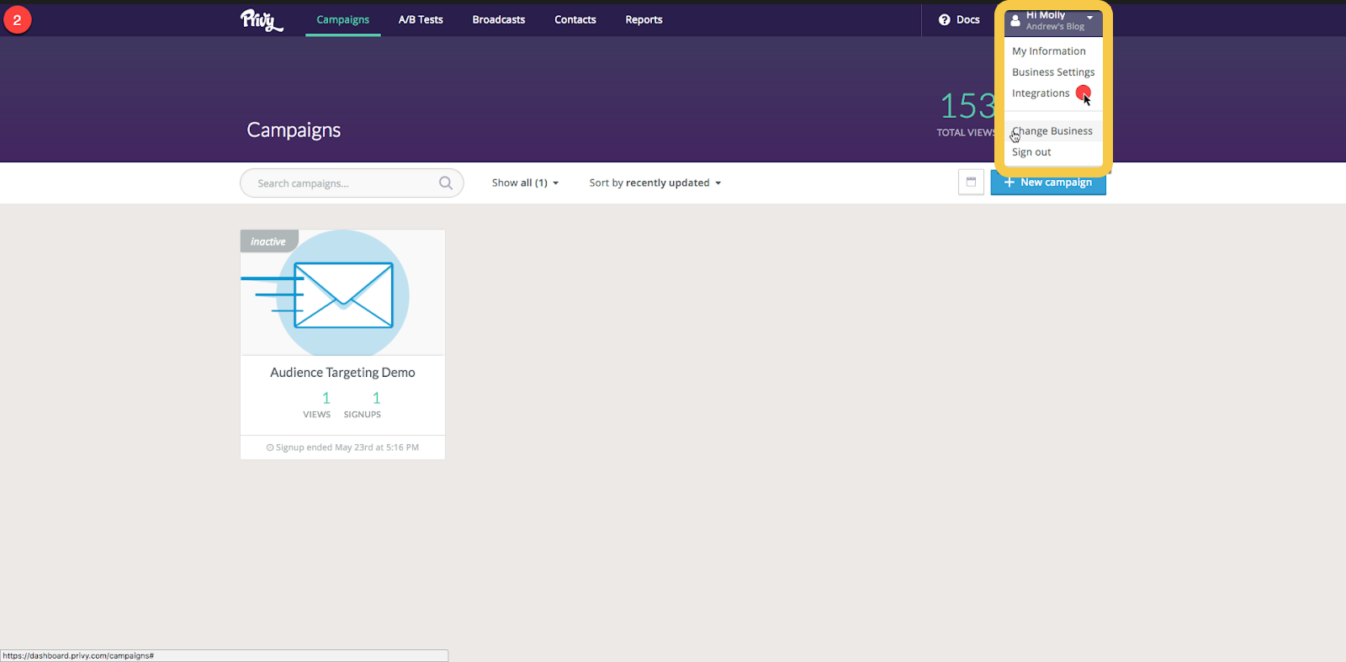Click the user profile avatar icon
Screen dimensions: 1346x662
[1015, 20]
